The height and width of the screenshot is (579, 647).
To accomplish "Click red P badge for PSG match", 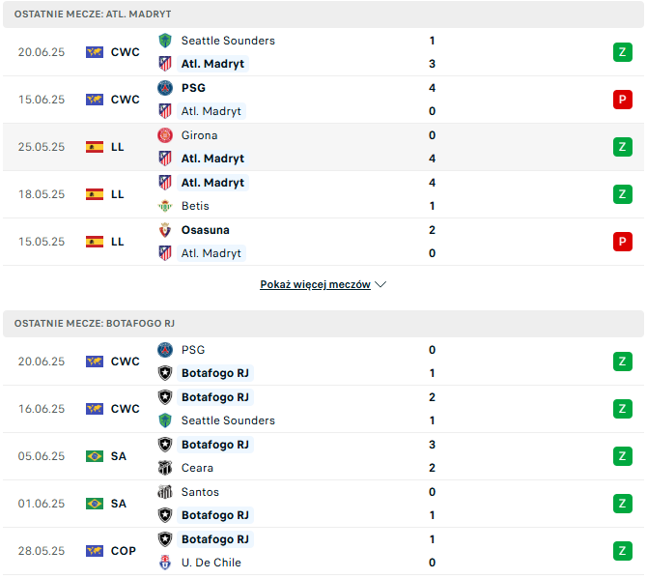I will coord(623,100).
